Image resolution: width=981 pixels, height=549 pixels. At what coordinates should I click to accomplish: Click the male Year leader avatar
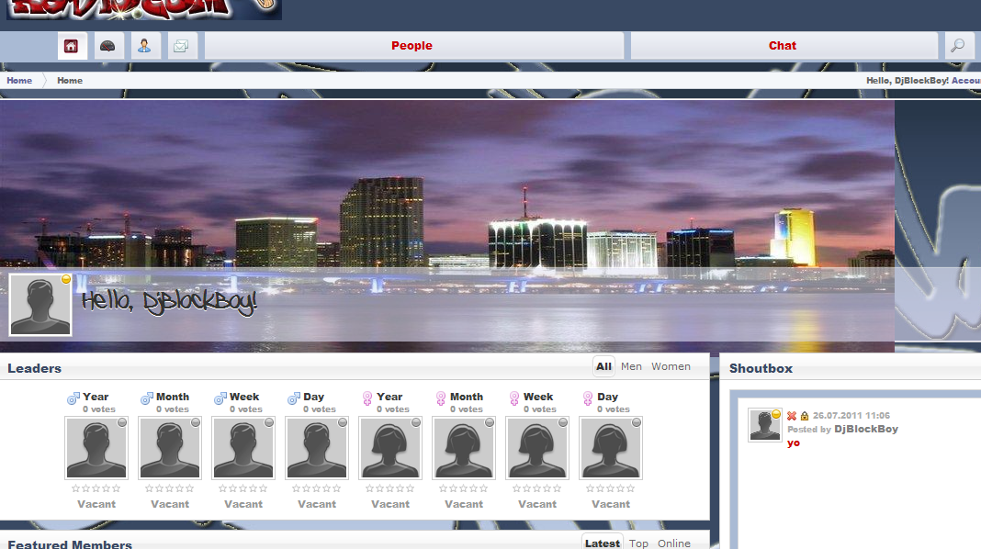(x=96, y=448)
